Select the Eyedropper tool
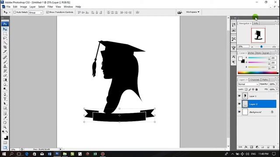Image resolution: width=280 pixels, height=157 pixels. pos(5,118)
